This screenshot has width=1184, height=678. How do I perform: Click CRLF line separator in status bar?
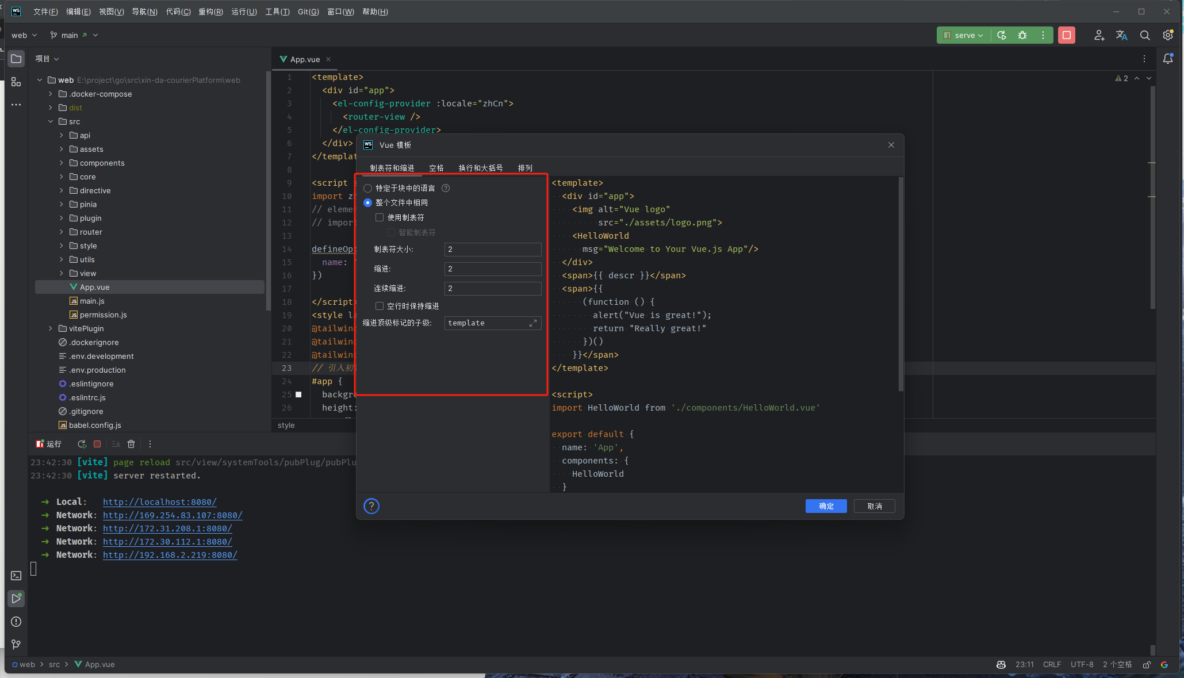click(1052, 665)
